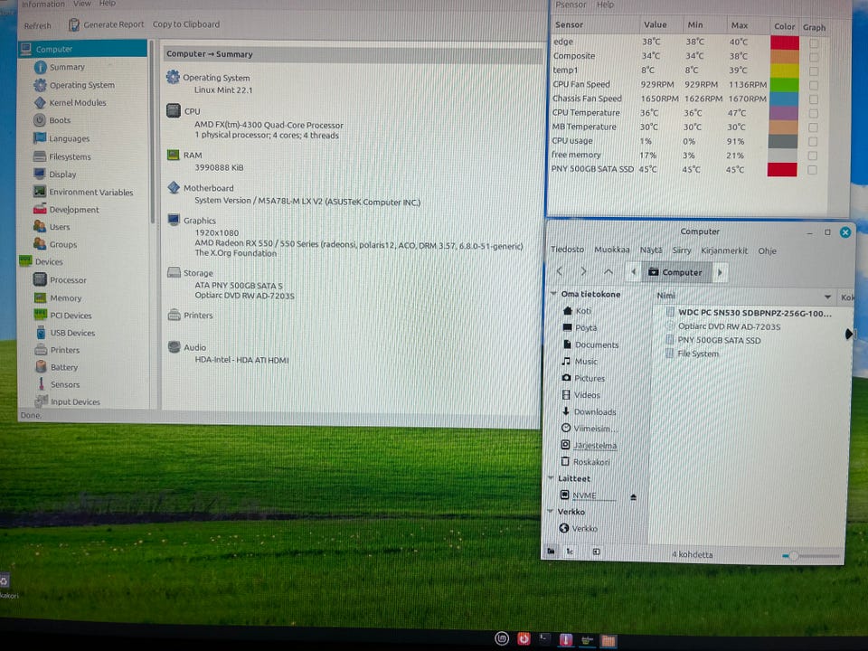Collapse the Laitteet section
Screen dimensions: 868x651
click(552, 477)
